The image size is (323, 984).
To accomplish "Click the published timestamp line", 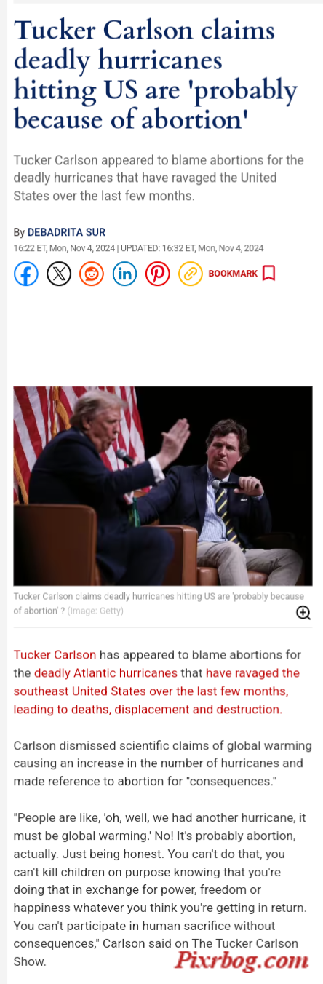I will 138,248.
